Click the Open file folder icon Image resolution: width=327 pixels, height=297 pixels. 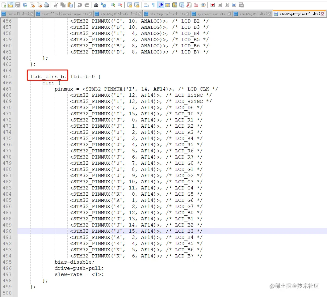pyautogui.click(x=10, y=5)
